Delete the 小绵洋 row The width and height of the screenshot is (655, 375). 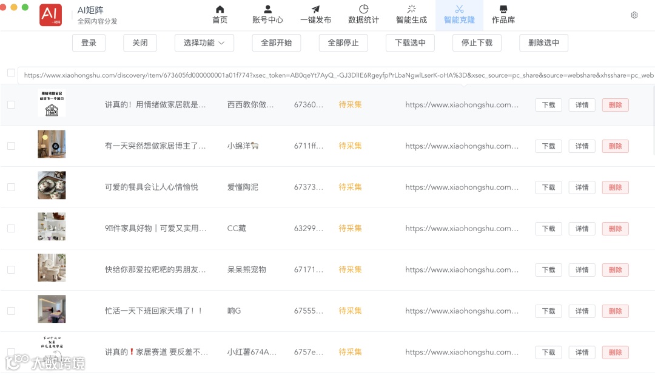tap(616, 146)
